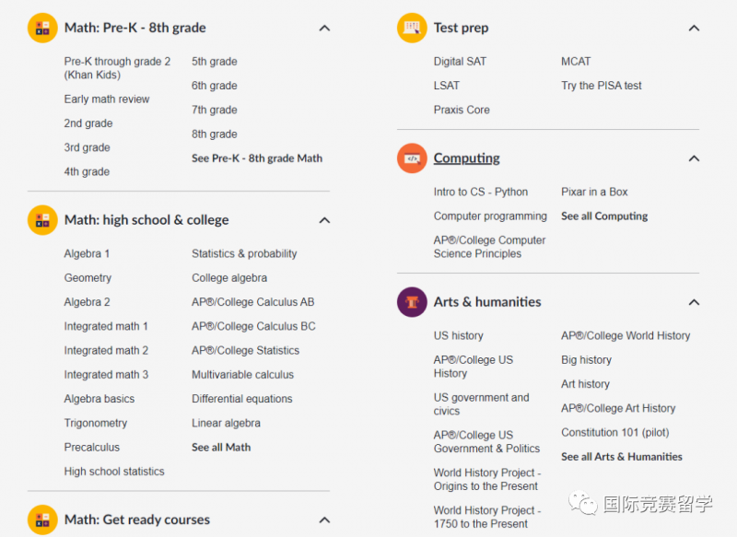This screenshot has height=537, width=737.
Task: Collapse the Math Get ready courses section
Action: [324, 520]
